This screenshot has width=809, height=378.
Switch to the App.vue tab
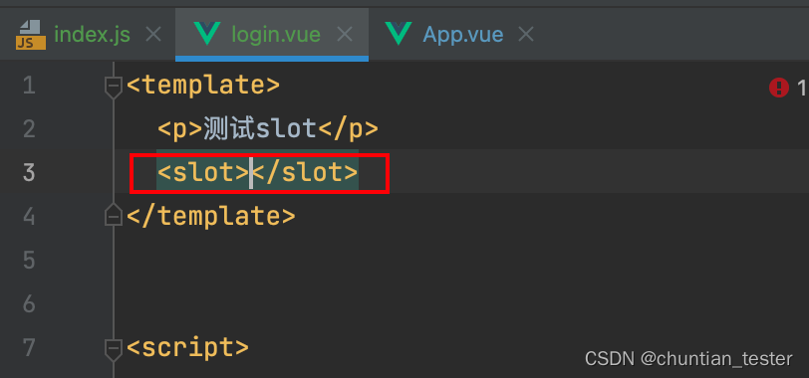(463, 35)
